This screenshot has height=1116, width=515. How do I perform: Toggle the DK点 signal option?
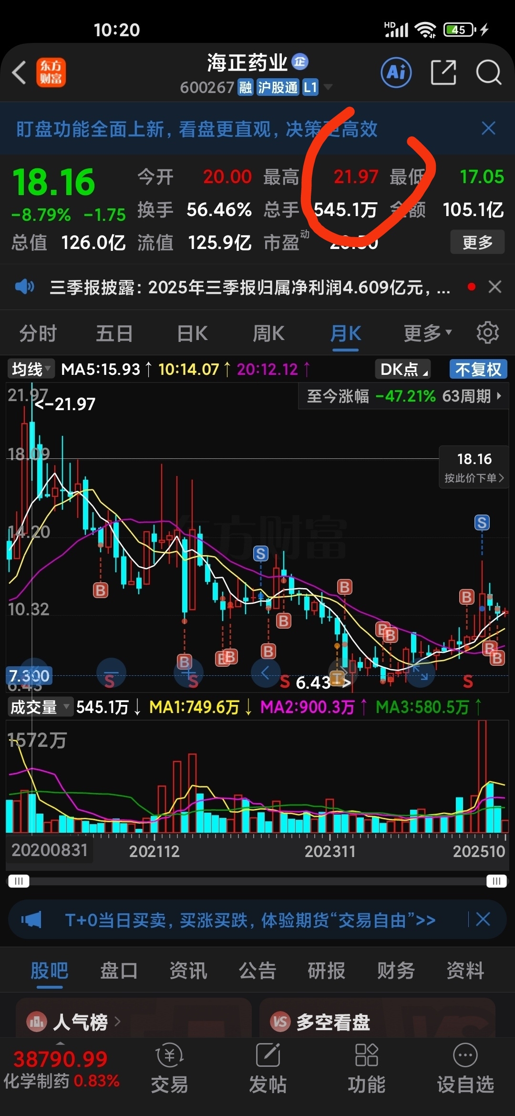click(x=403, y=369)
